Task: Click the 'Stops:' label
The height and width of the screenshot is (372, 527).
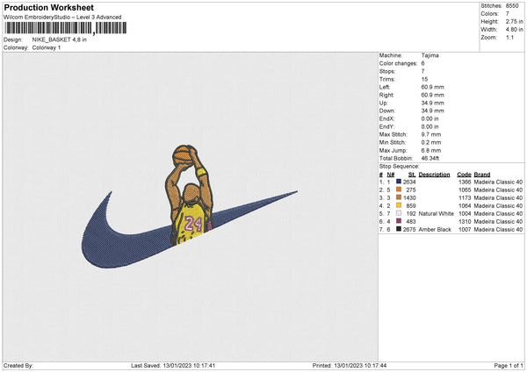Action: pyautogui.click(x=387, y=72)
